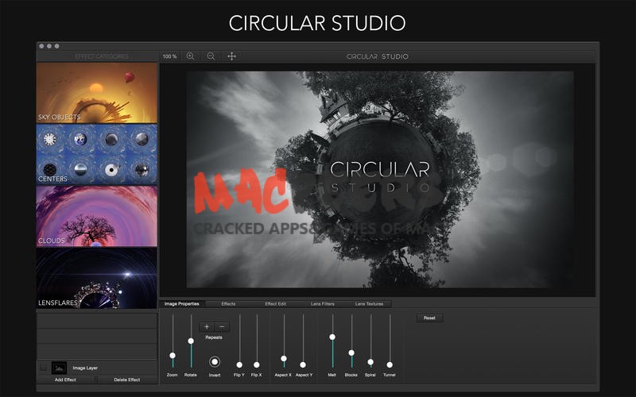Open the Centers effect category
Screen dimensions: 636x397
coord(97,154)
